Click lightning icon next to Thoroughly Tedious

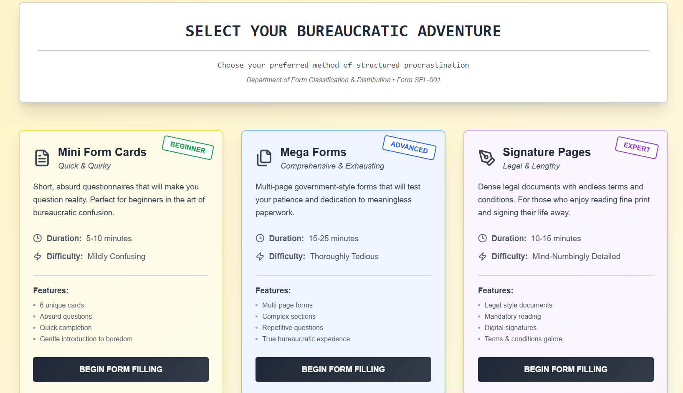pyautogui.click(x=260, y=257)
